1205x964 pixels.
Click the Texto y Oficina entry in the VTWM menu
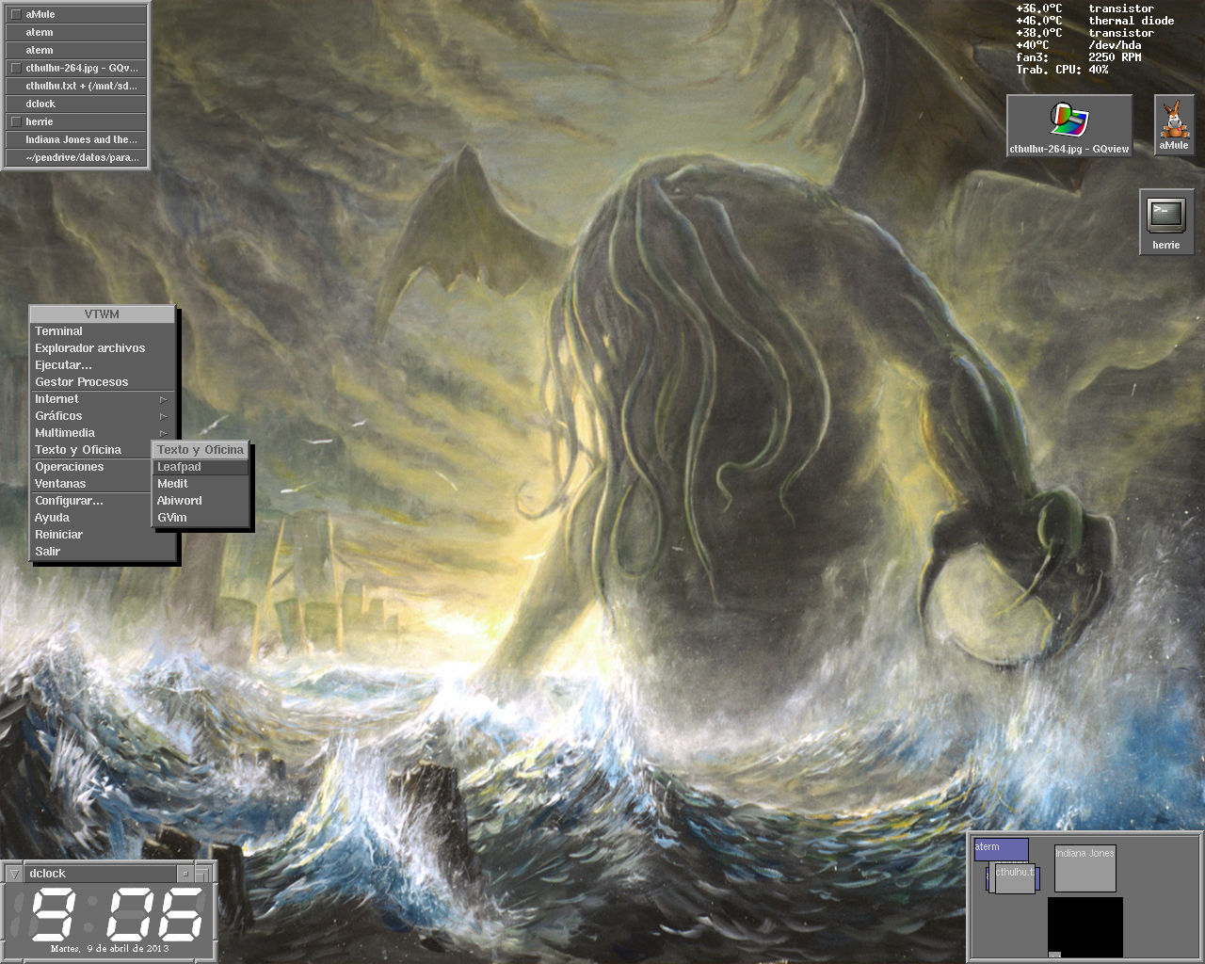(x=91, y=450)
